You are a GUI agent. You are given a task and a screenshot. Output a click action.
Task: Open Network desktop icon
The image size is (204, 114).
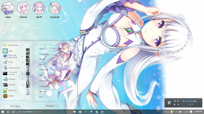tap(23, 9)
